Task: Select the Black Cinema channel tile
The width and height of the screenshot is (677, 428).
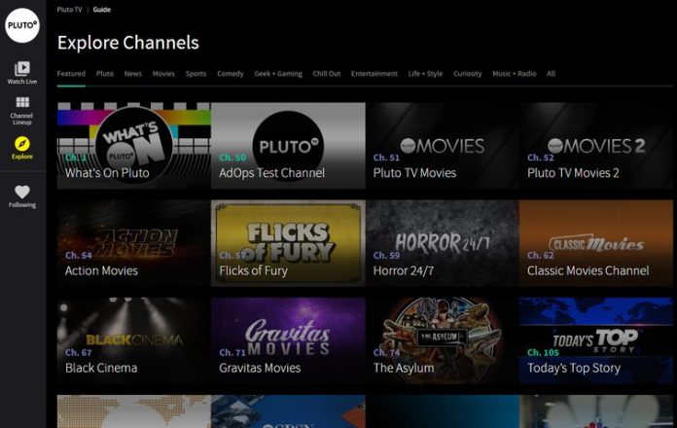Action: click(134, 340)
